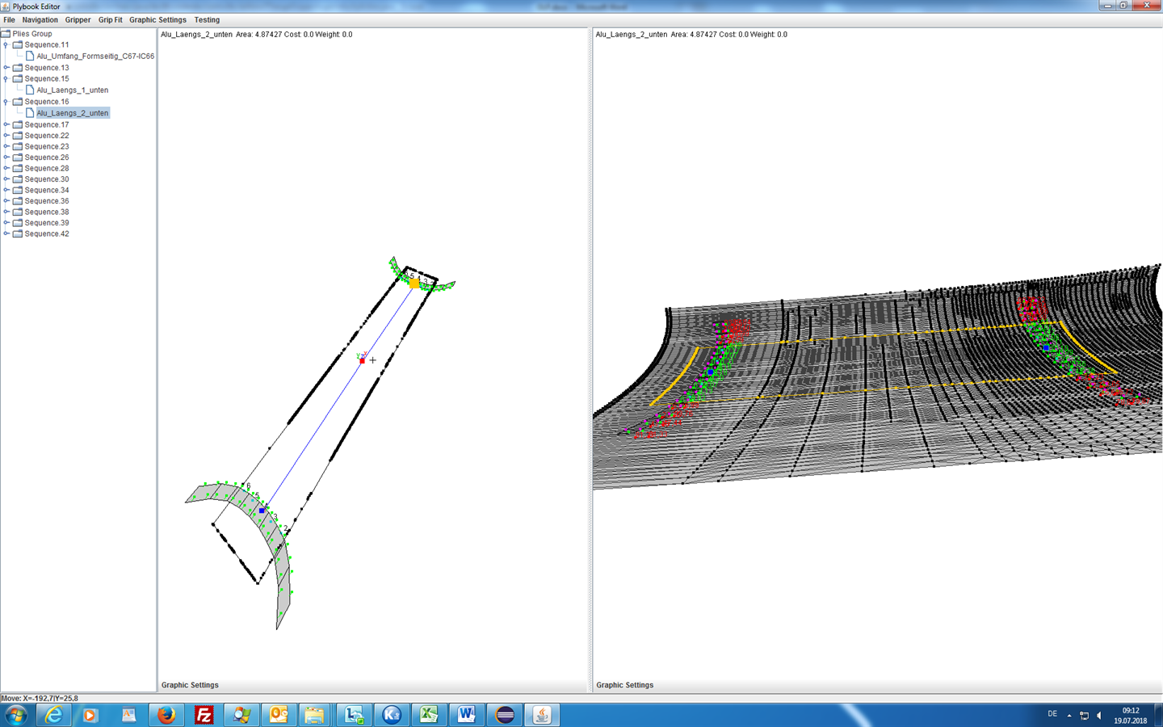Open Outlook from the taskbar

[279, 715]
